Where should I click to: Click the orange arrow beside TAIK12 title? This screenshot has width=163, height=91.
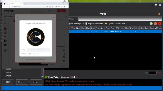tap(159, 14)
